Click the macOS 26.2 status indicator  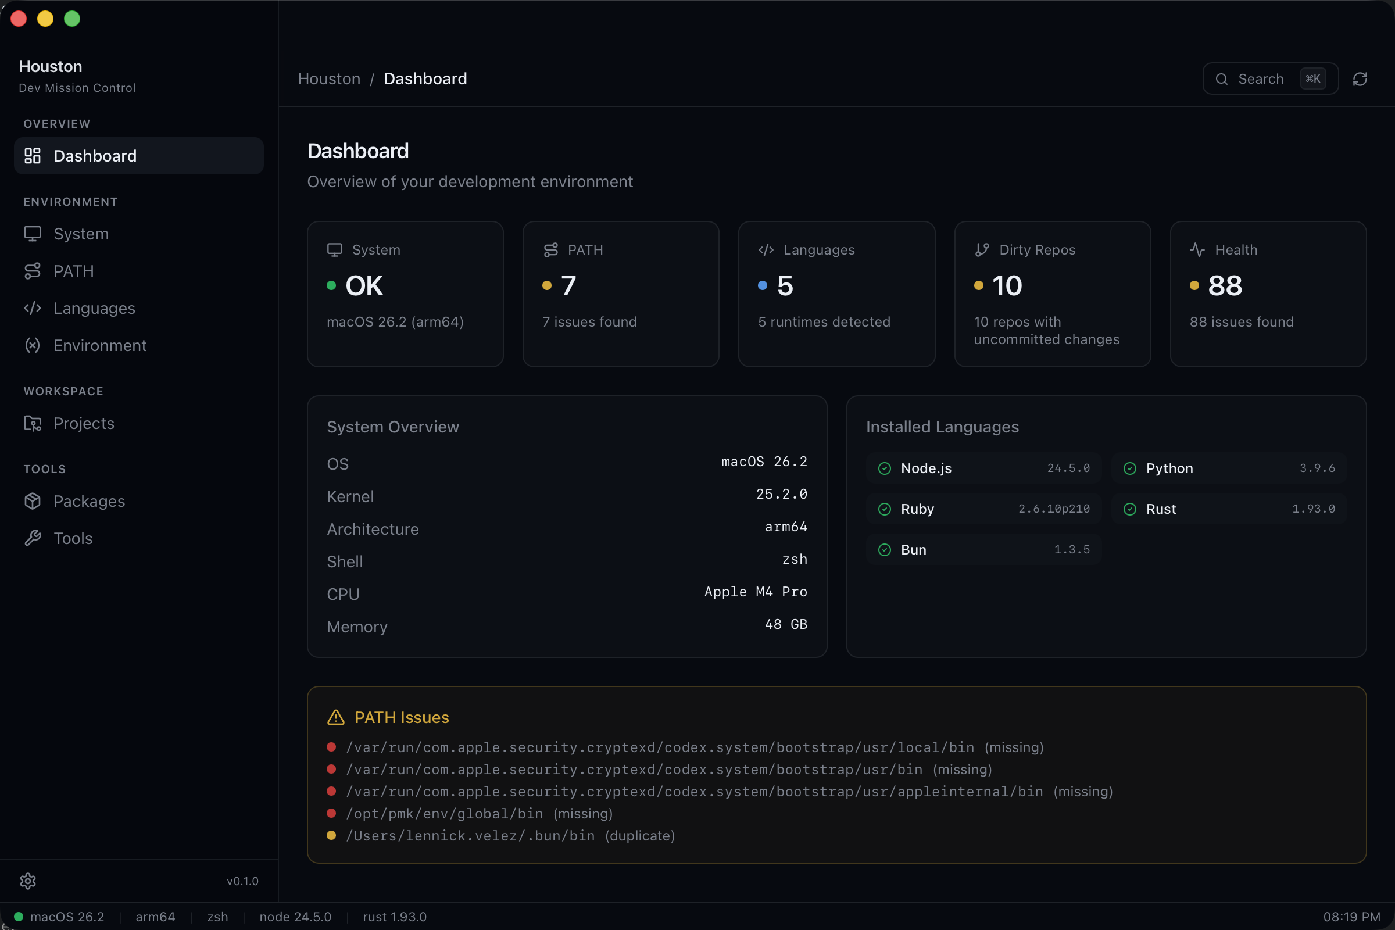click(59, 917)
